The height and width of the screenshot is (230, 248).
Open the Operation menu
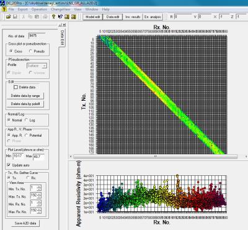pyautogui.click(x=39, y=9)
